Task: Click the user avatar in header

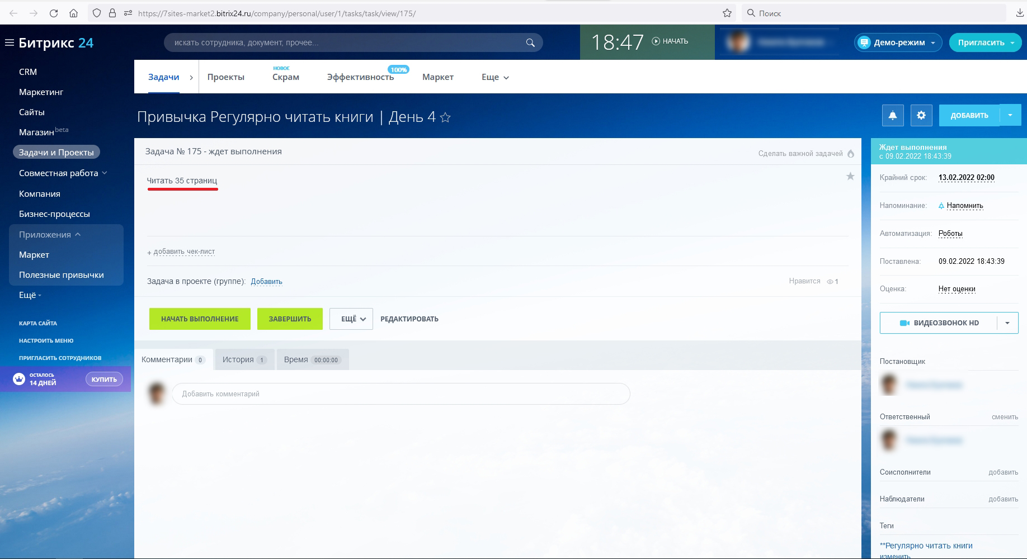Action: coord(738,42)
